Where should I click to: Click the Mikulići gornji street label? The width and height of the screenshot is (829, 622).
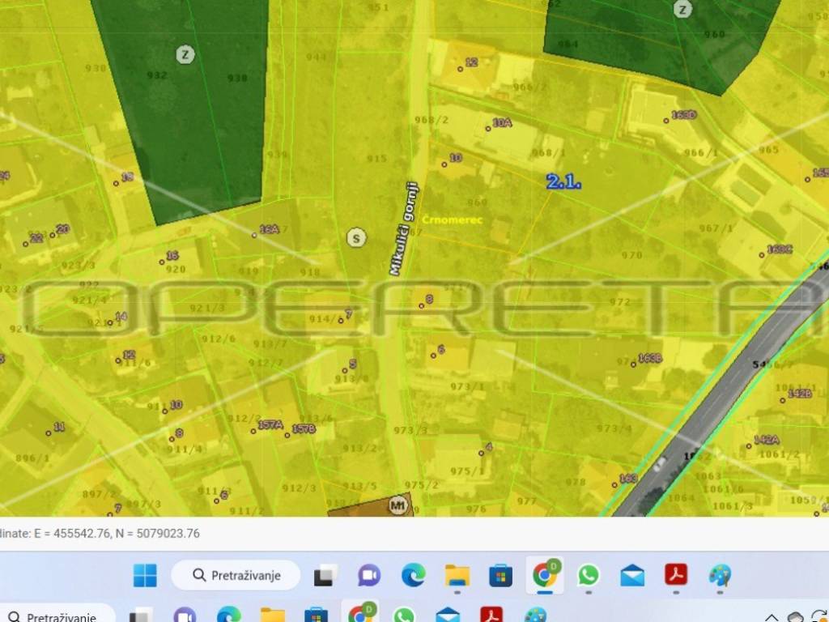pos(404,228)
